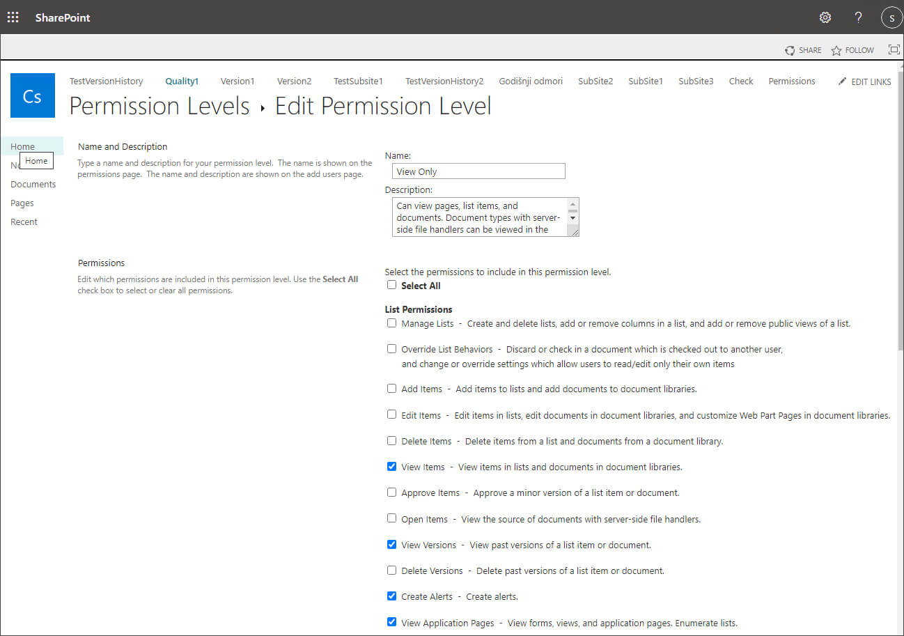Go to Permission Levels breadcrumb link
Screen dimensions: 904x636
coord(159,106)
